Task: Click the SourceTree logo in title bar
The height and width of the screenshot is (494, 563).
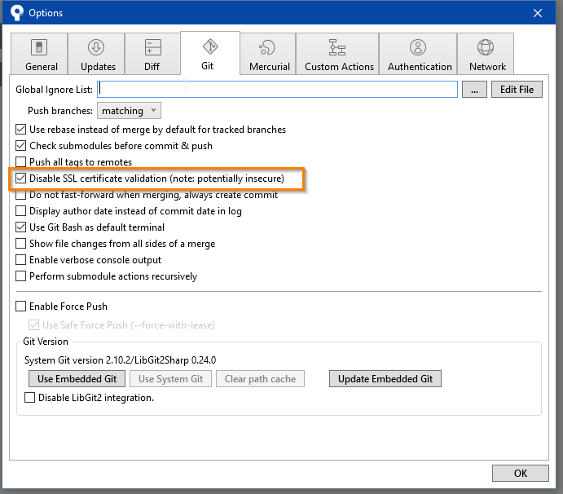Action: click(x=16, y=13)
